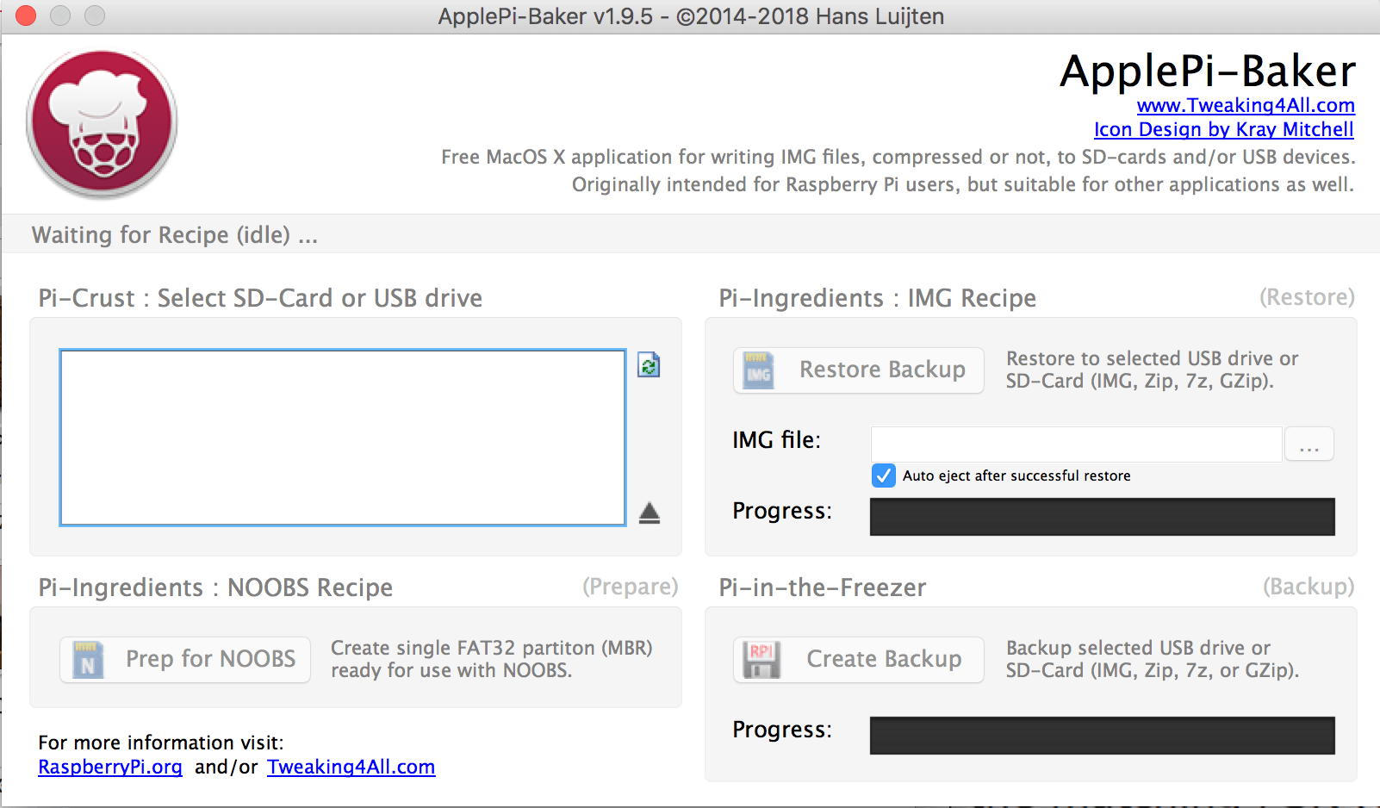Click the ApplePi-Baker chef hat logo
This screenshot has height=808, width=1380.
coord(102,123)
